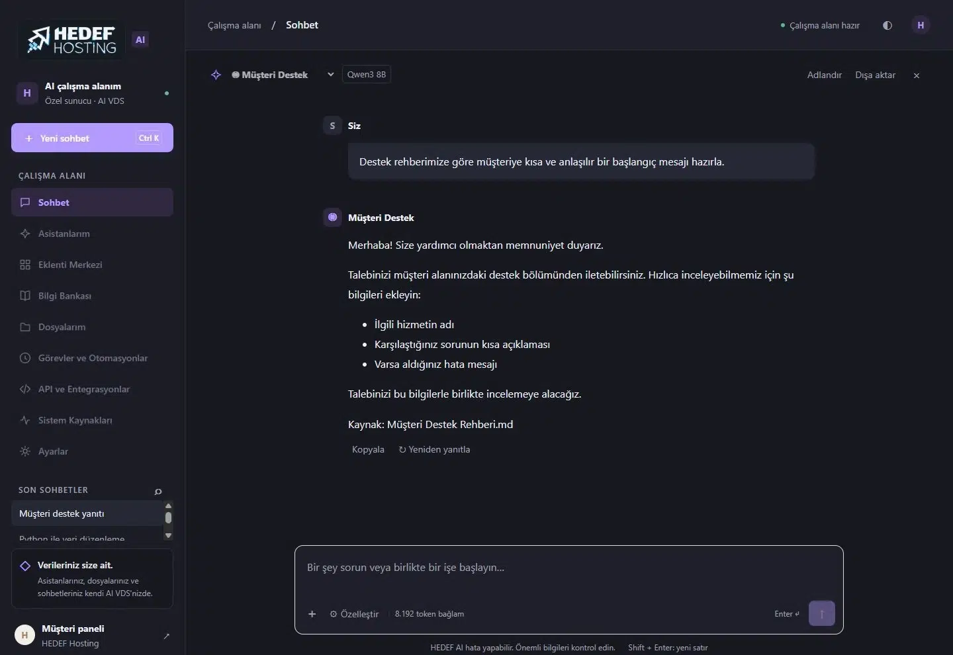Copy the reply using Kopyala

pos(368,449)
